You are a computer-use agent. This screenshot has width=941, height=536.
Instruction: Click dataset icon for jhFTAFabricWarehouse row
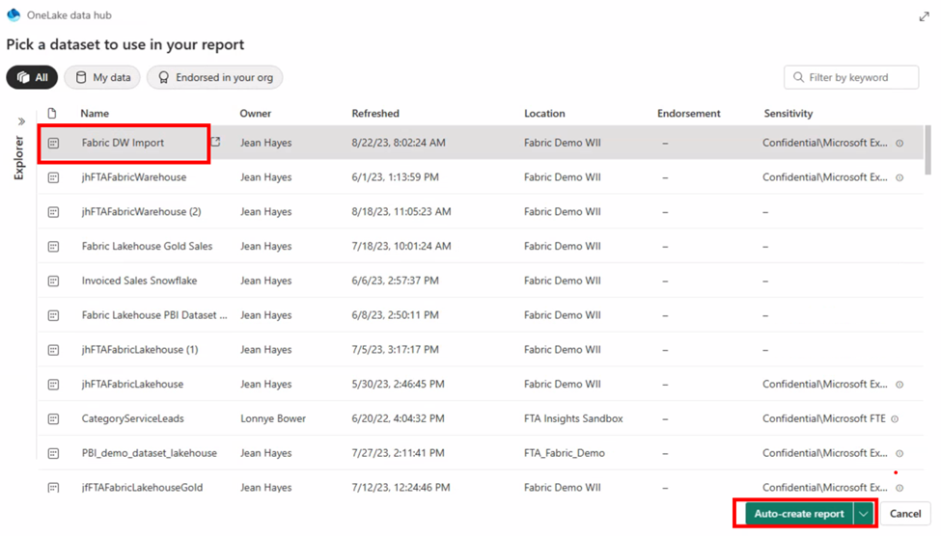[x=53, y=177]
